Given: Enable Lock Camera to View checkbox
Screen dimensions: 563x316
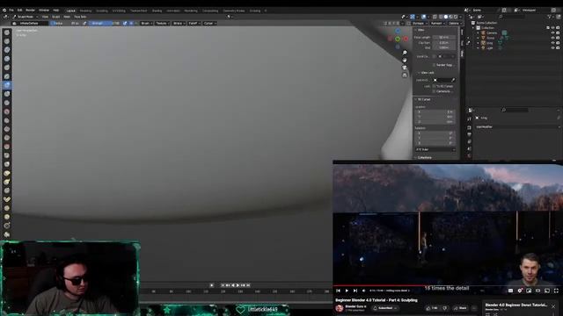Looking at the screenshot, I should coord(434,91).
